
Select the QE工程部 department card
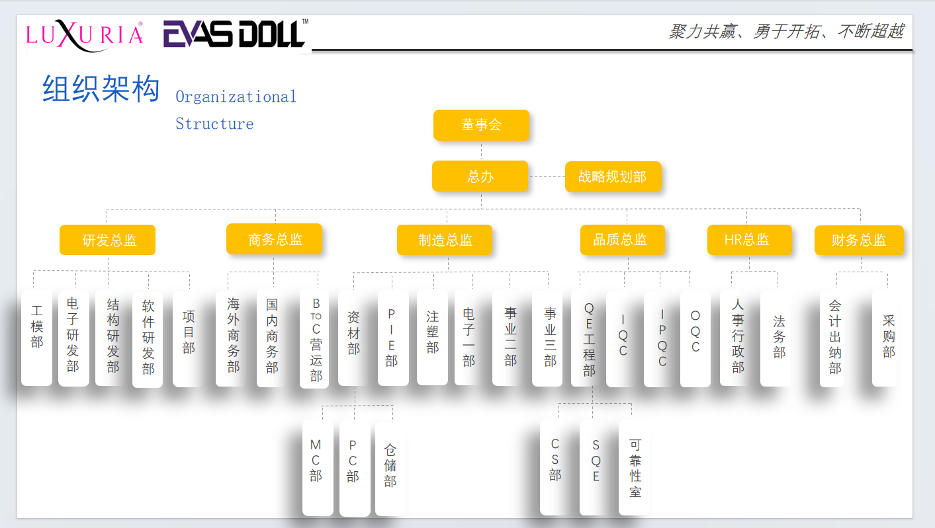coord(586,339)
